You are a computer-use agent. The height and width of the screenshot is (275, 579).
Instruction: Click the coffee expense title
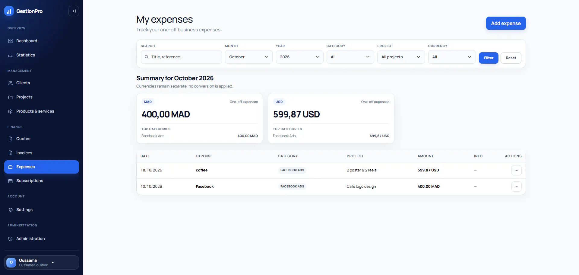coord(202,170)
